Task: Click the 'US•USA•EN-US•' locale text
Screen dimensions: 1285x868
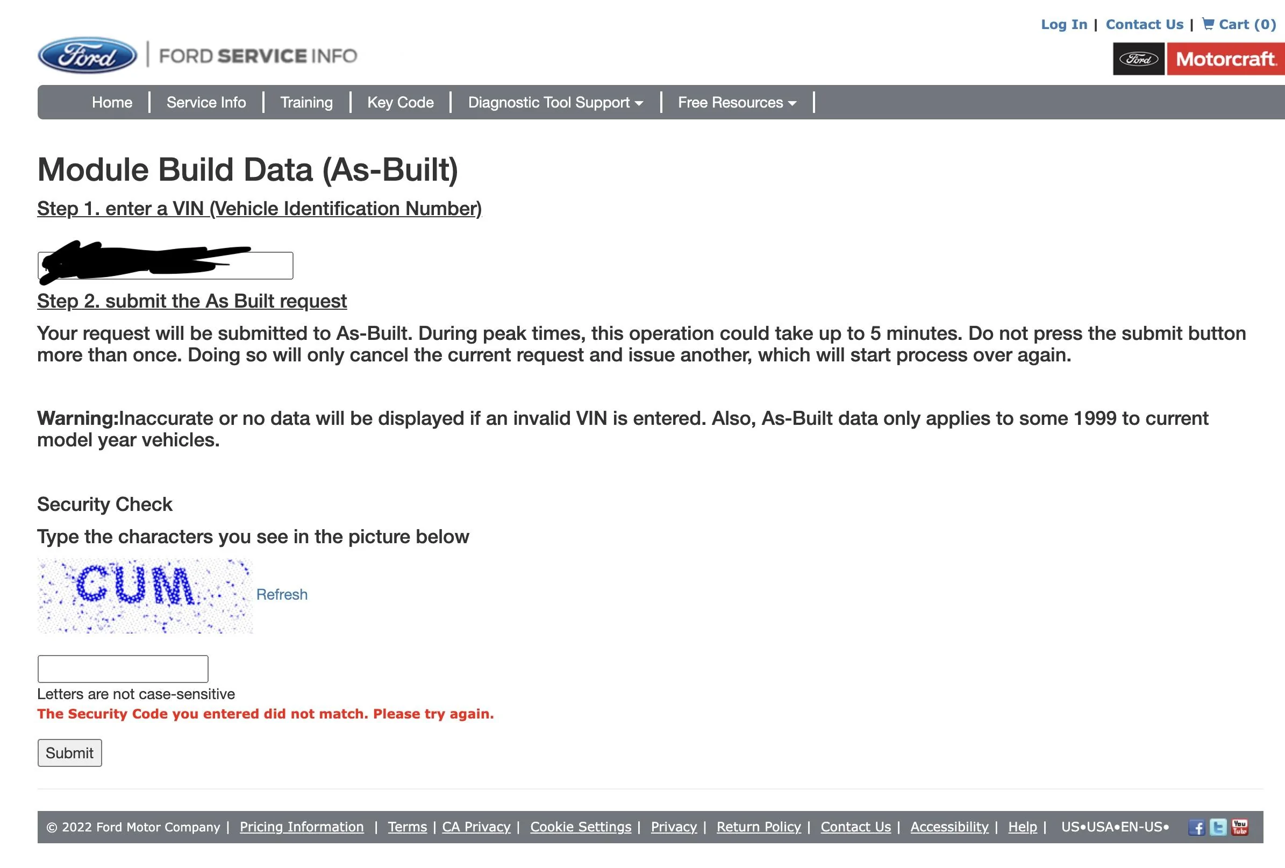Action: [x=1115, y=827]
